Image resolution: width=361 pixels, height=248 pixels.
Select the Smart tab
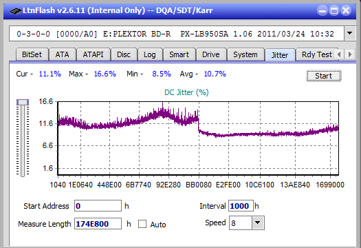pyautogui.click(x=179, y=54)
